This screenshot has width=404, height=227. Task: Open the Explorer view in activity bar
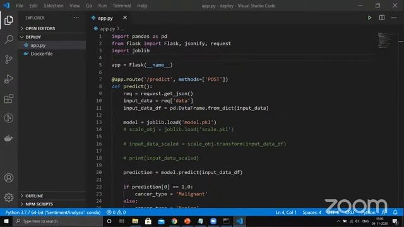tap(8, 20)
